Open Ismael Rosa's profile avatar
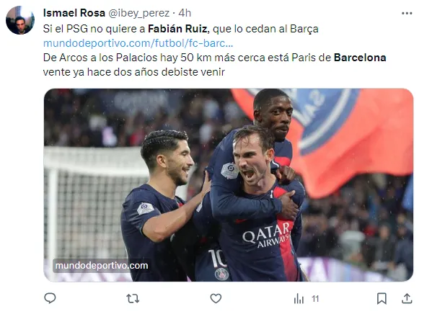432x314 pixels. coord(20,20)
